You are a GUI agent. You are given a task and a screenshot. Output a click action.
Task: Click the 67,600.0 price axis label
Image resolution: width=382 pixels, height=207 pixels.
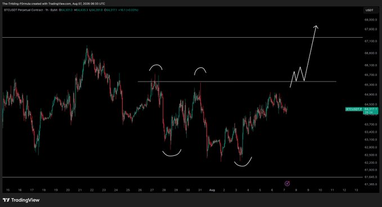coord(371,29)
